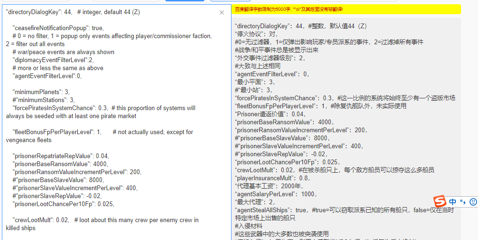Click the translated line “停火协议”：对
Viewport: 478px width, 240px height.
tap(257, 34)
